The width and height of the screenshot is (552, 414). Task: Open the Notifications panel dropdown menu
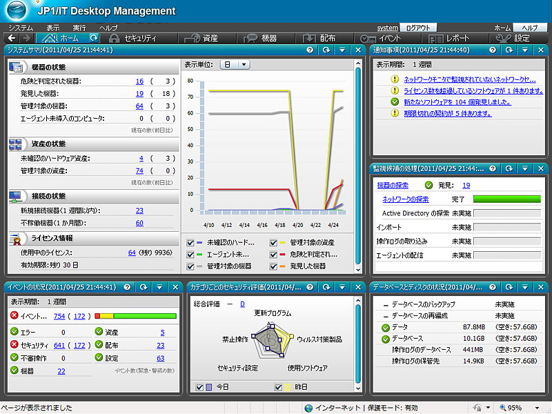click(524, 50)
